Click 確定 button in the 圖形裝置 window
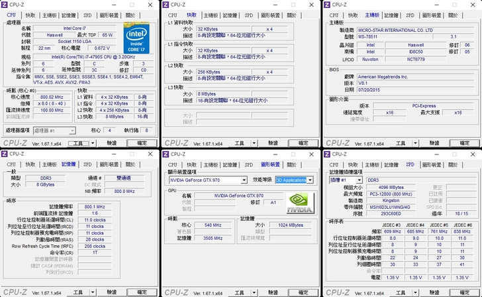Image resolution: width=482 pixels, height=297 pixels. pyautogui.click(x=303, y=292)
